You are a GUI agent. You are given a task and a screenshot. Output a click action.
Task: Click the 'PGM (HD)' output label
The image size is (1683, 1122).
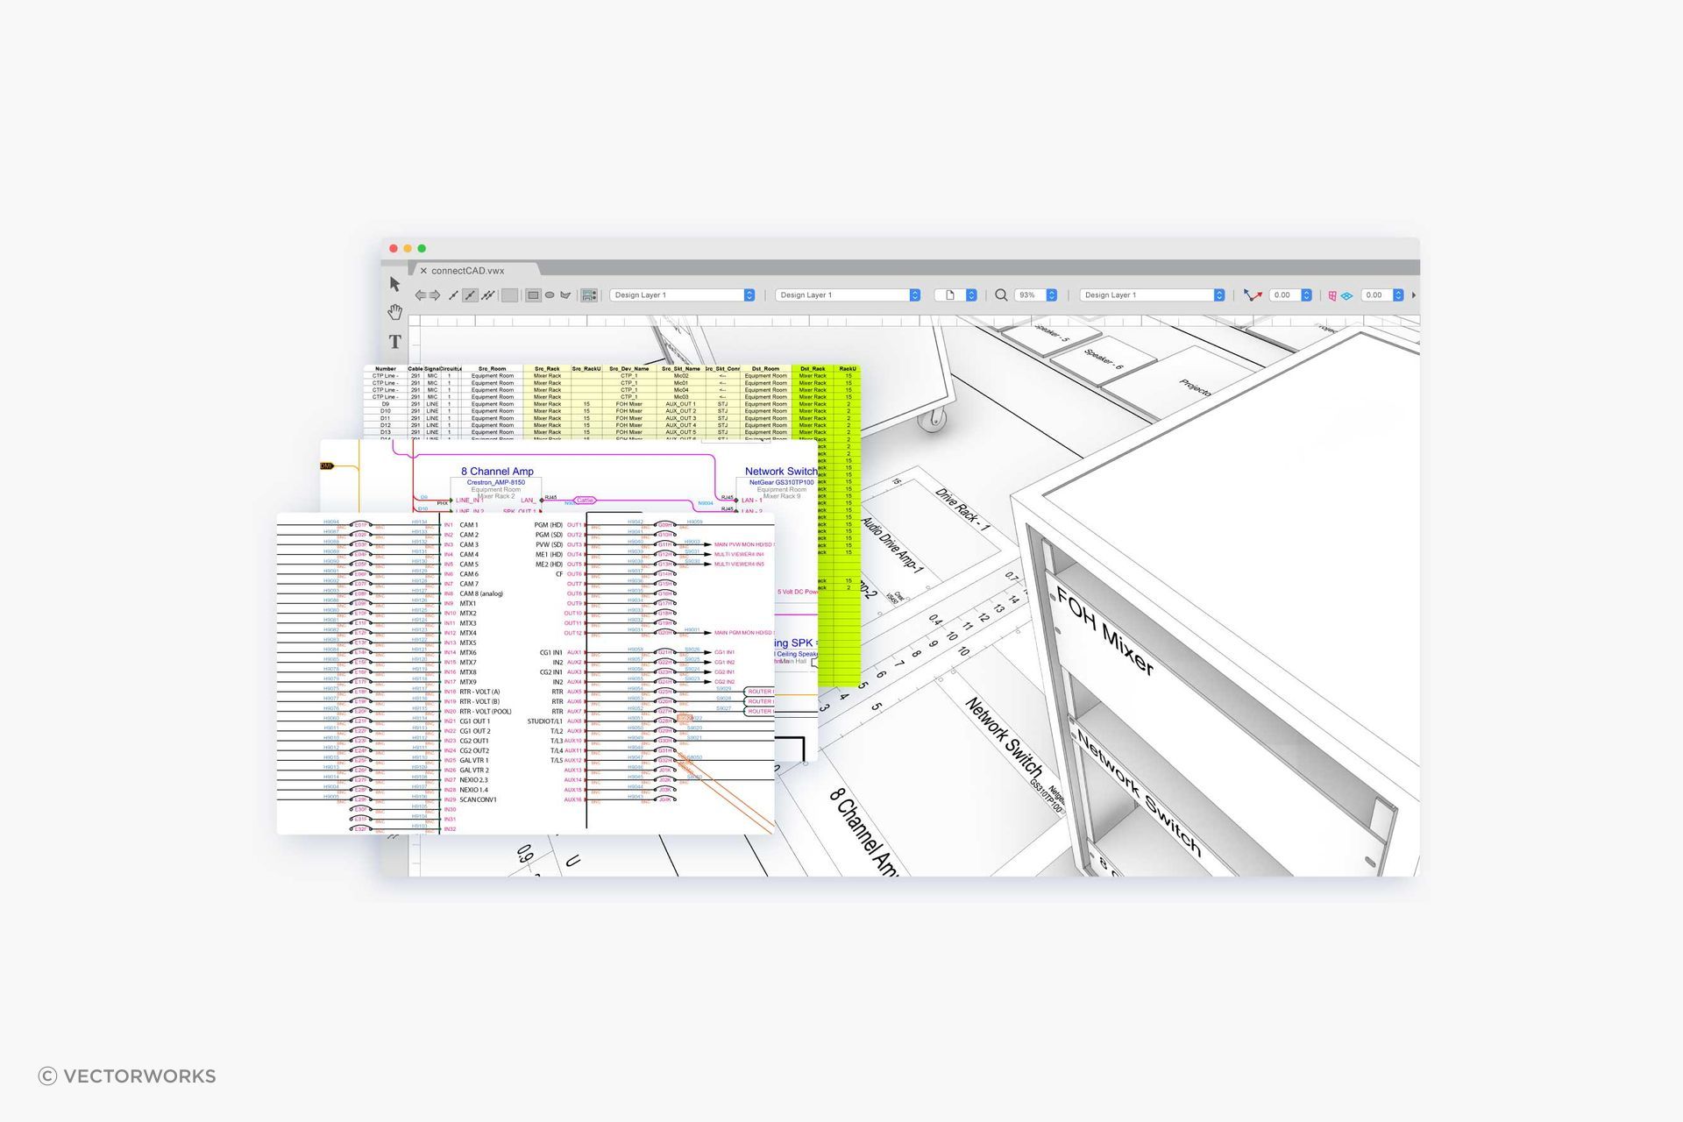point(549,525)
